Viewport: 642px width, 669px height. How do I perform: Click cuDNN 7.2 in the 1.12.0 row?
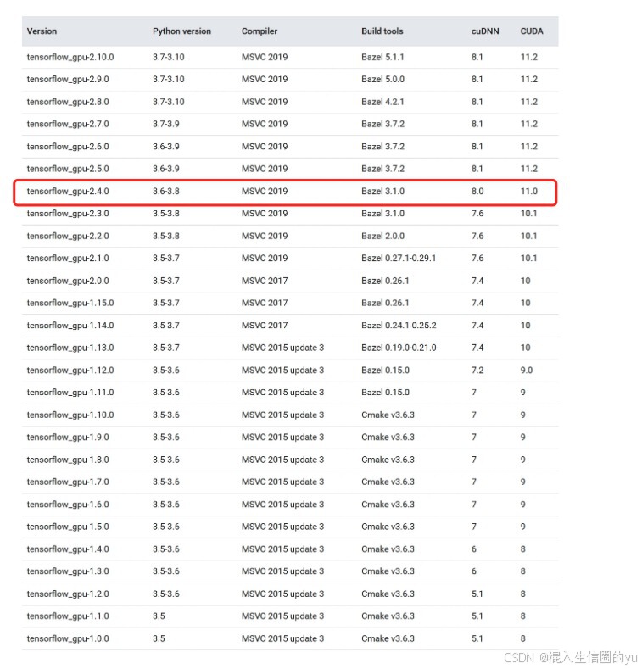[x=477, y=371]
